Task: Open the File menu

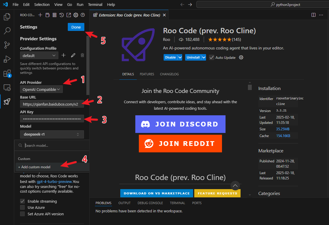Action: (x=16, y=5)
